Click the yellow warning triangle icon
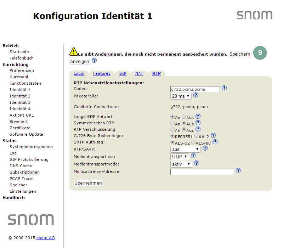283x248 pixels. 73,51
